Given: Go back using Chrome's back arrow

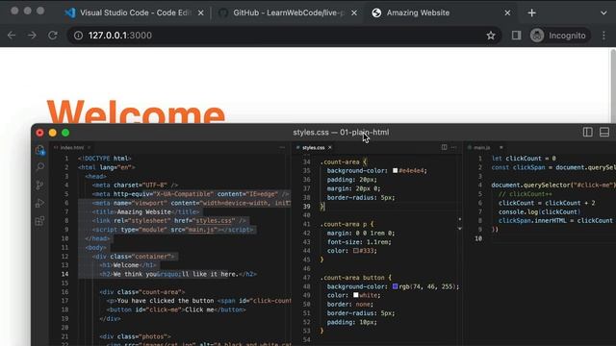Looking at the screenshot, I should coord(12,36).
